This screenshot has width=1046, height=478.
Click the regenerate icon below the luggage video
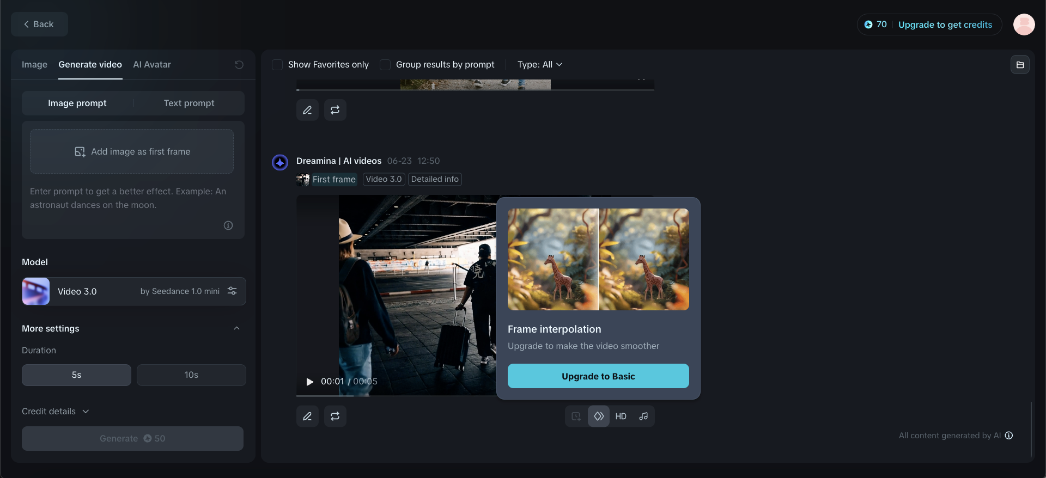coord(335,416)
